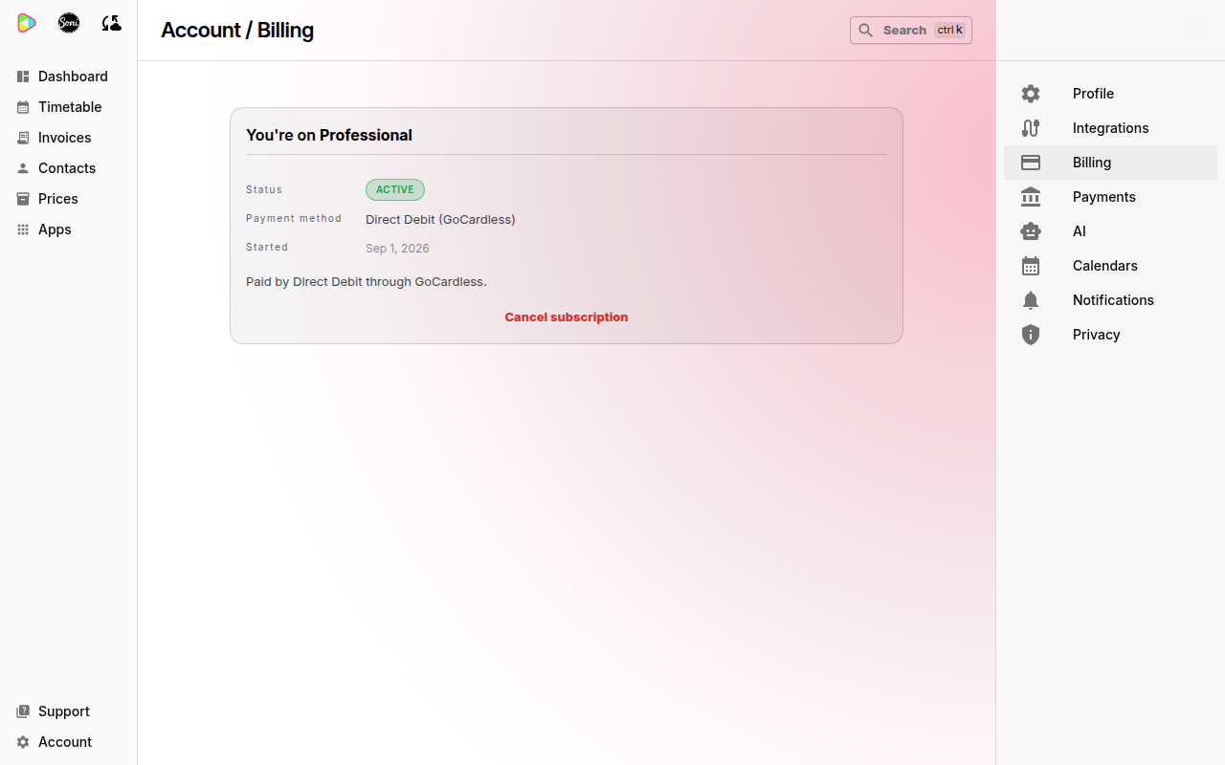Click the colorful triangle app logo
1225x765 pixels.
(x=27, y=23)
